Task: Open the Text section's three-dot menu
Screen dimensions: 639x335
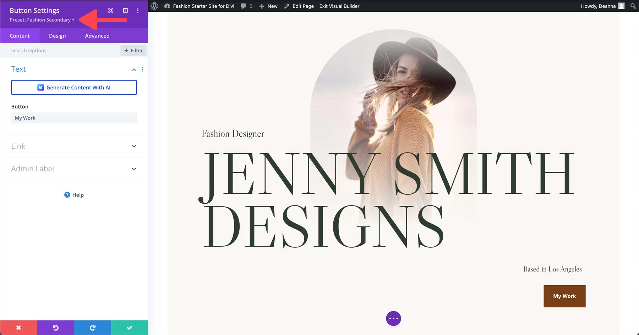Action: [142, 70]
